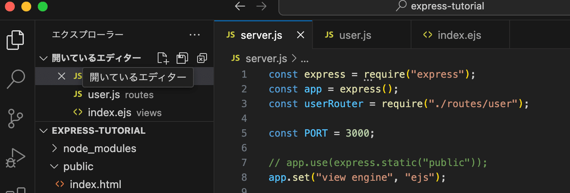The image size is (570, 193).
Task: Click the Close All Editors icon
Action: 202,58
